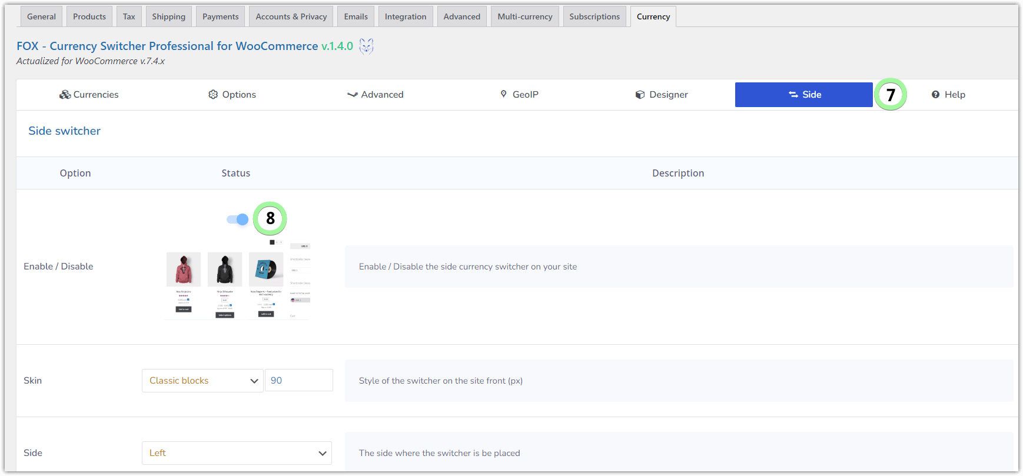Screen dimensions: 1023x476
Task: Click the Designer cube icon
Action: pyautogui.click(x=640, y=95)
